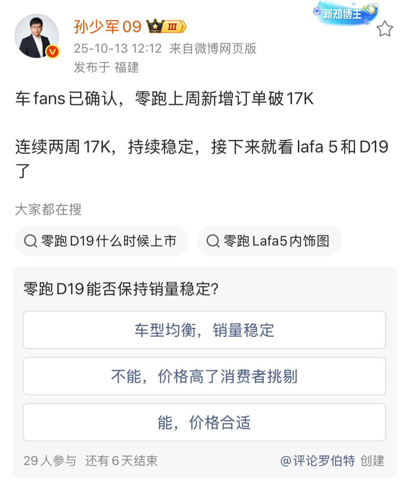This screenshot has width=409, height=485.
Task: Click the post text about 零跑 orders
Action: (x=164, y=99)
